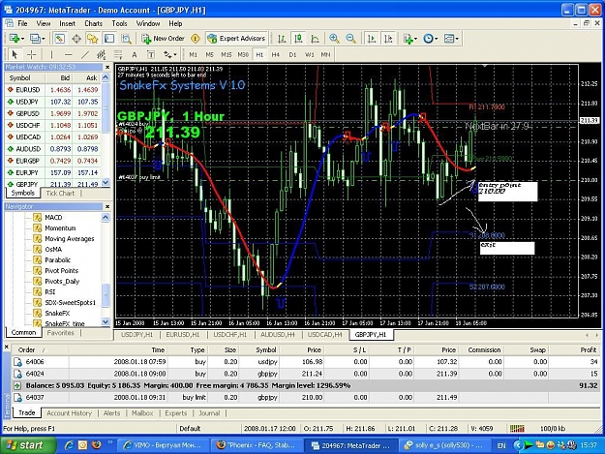
Task: Select the Fibonacci Retracement tool
Action: 118,55
